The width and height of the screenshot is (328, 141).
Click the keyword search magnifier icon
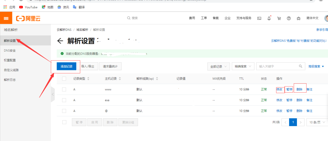pyautogui.click(x=301, y=66)
